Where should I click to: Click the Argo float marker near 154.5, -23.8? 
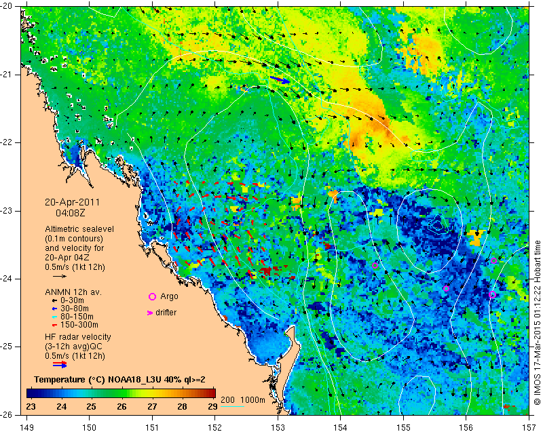(x=375, y=266)
